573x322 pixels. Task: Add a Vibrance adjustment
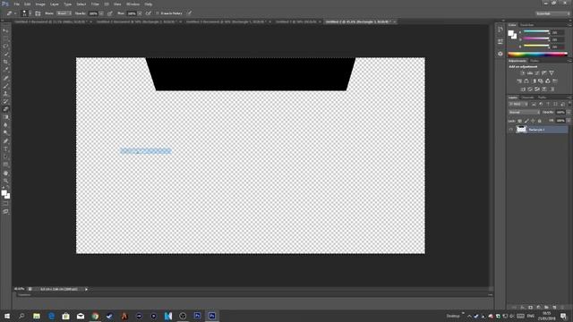(x=552, y=73)
